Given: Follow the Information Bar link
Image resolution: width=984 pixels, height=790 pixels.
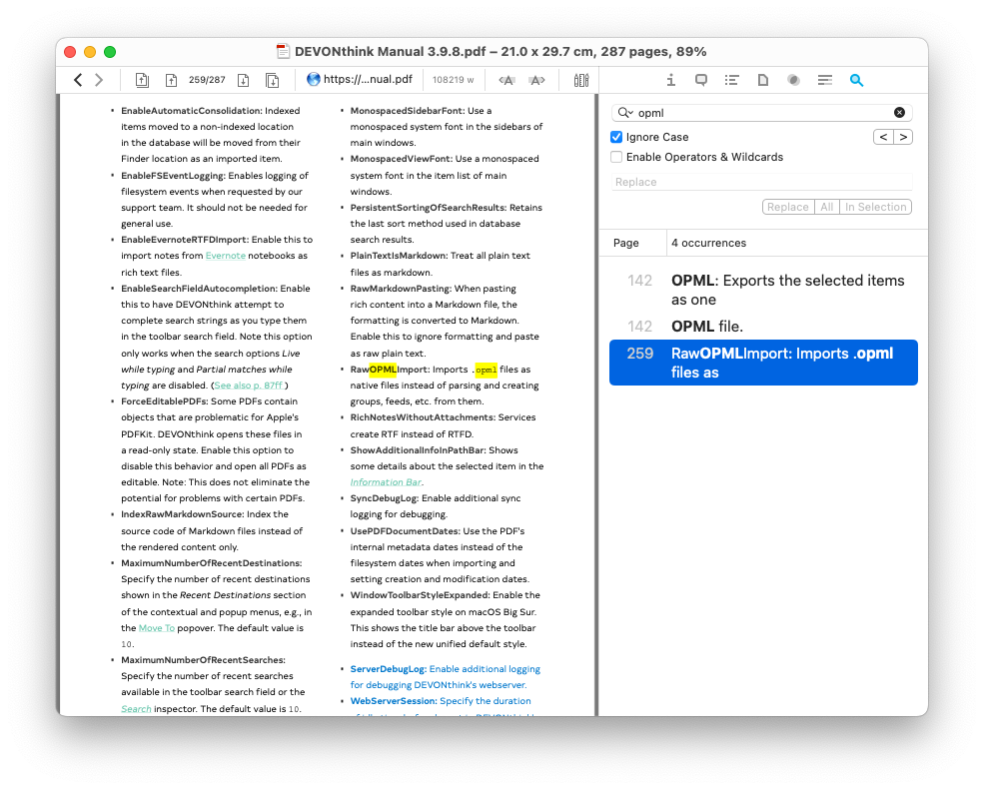Looking at the screenshot, I should click(386, 482).
